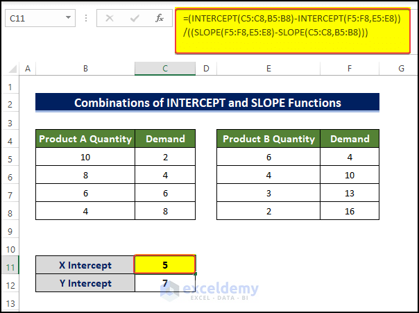The width and height of the screenshot is (419, 313).
Task: Click the 'Product B Quantity' header cell
Action: point(268,139)
